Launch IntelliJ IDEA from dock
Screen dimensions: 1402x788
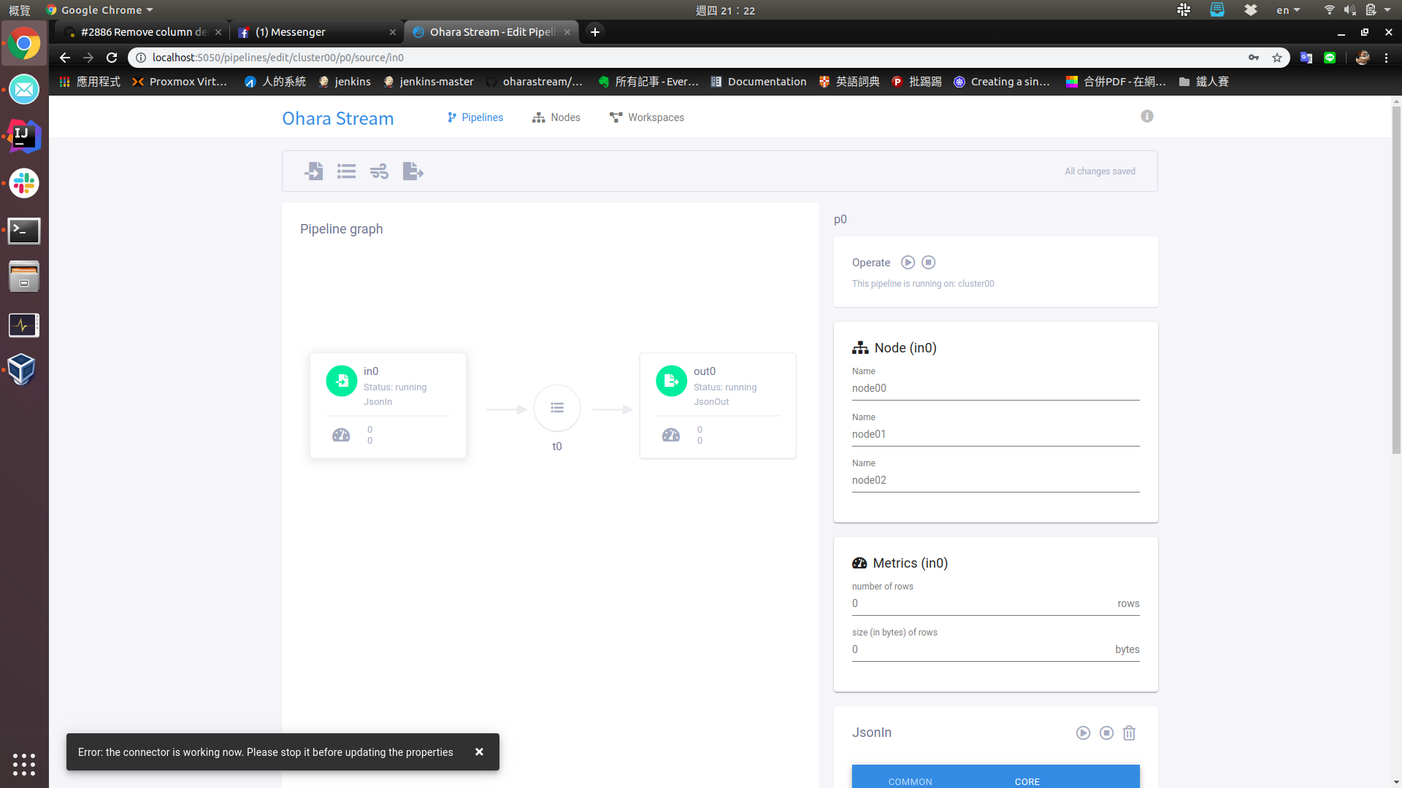pos(24,136)
